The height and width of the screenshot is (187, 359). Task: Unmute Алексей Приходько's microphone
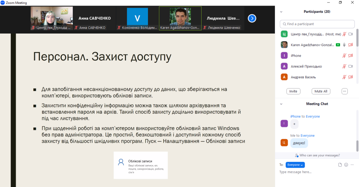tap(344, 66)
